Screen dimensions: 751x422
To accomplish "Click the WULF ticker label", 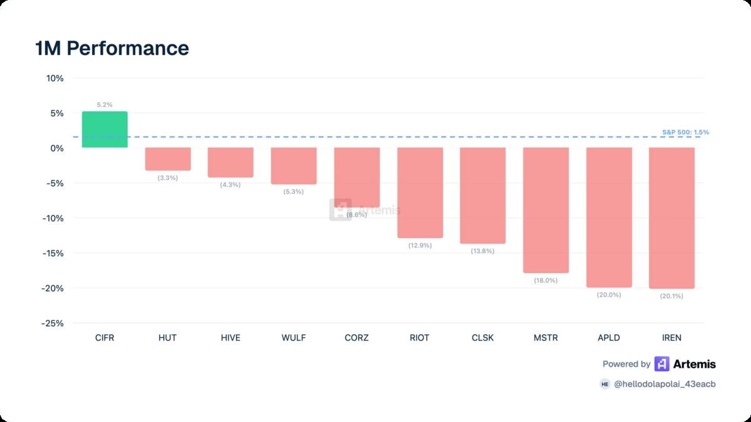I will click(x=294, y=338).
